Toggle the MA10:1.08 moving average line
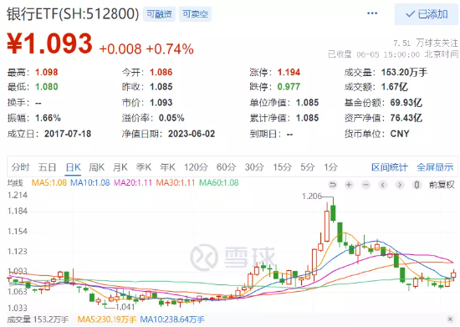 [x=90, y=182]
